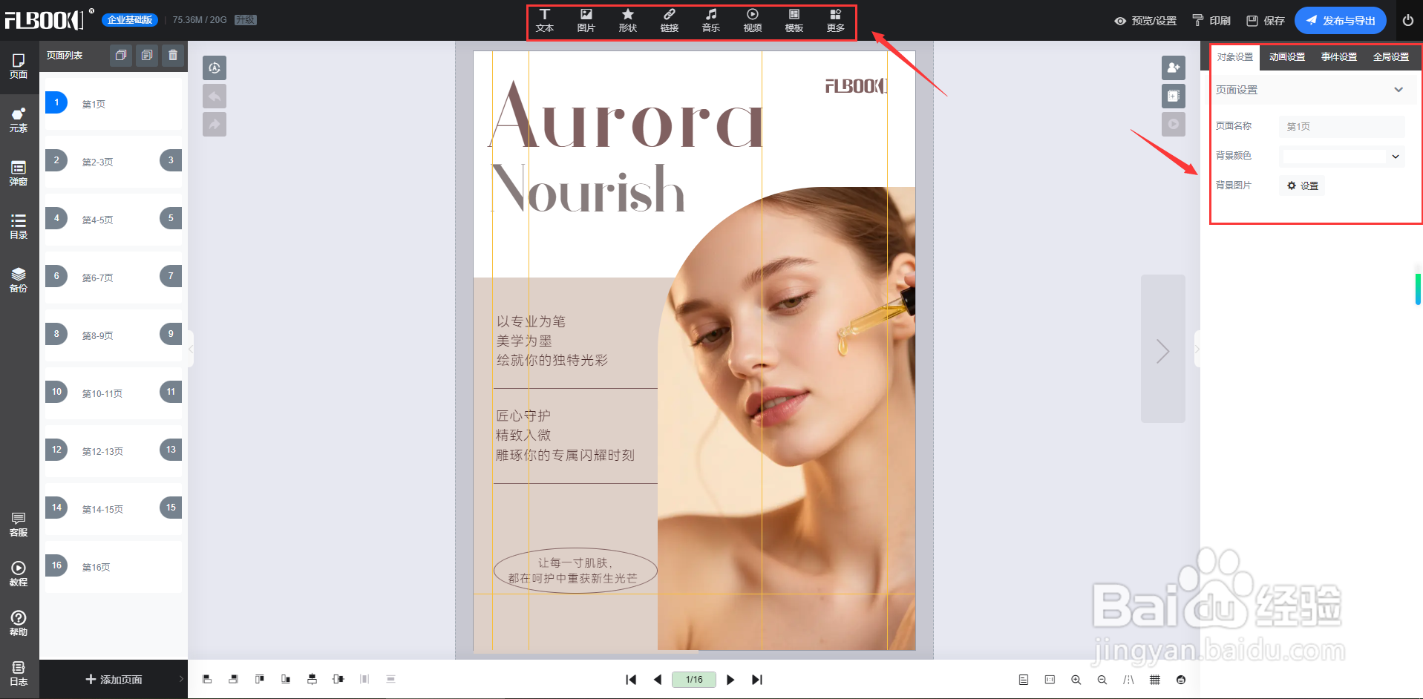Open the 图片 image insert tool
1423x699 pixels.
click(586, 20)
